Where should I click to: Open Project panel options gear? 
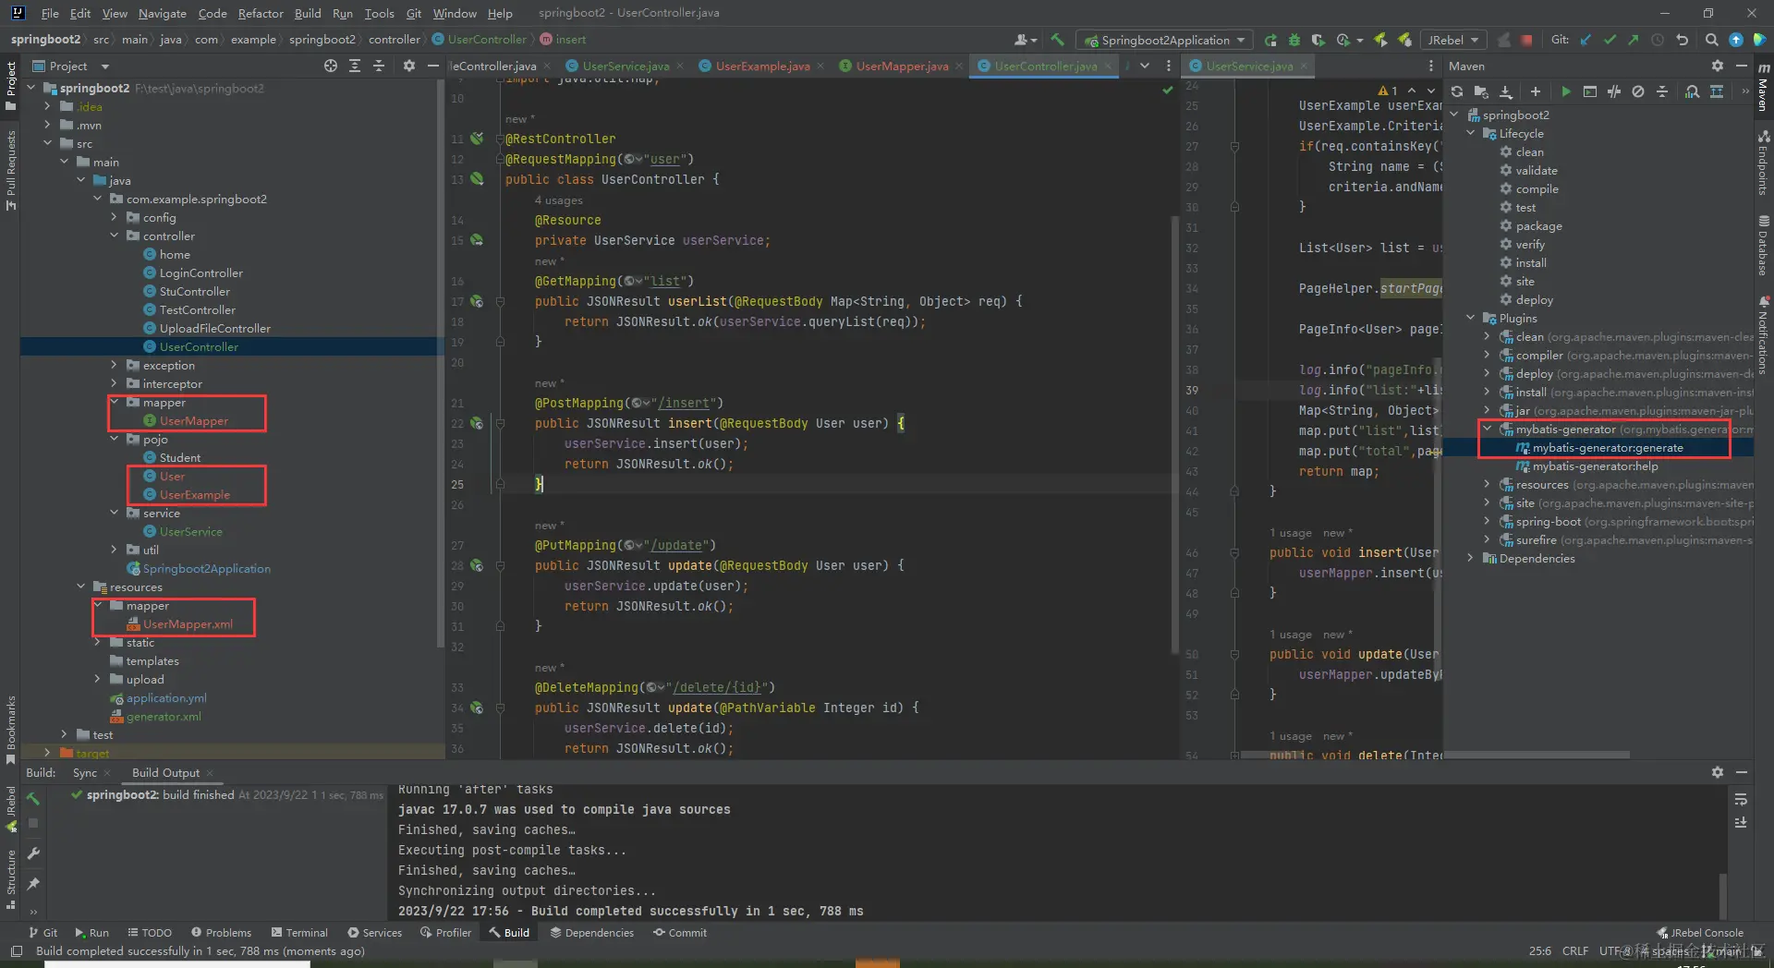coord(409,66)
